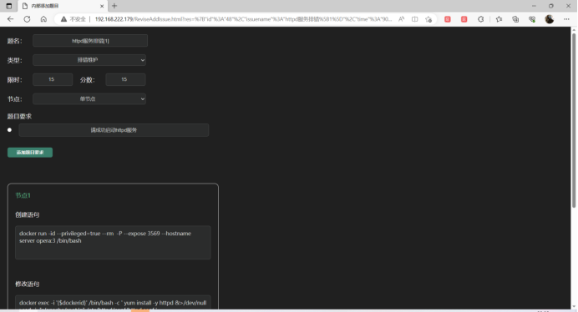
Task: Add this page to favorites
Action: click(428, 19)
